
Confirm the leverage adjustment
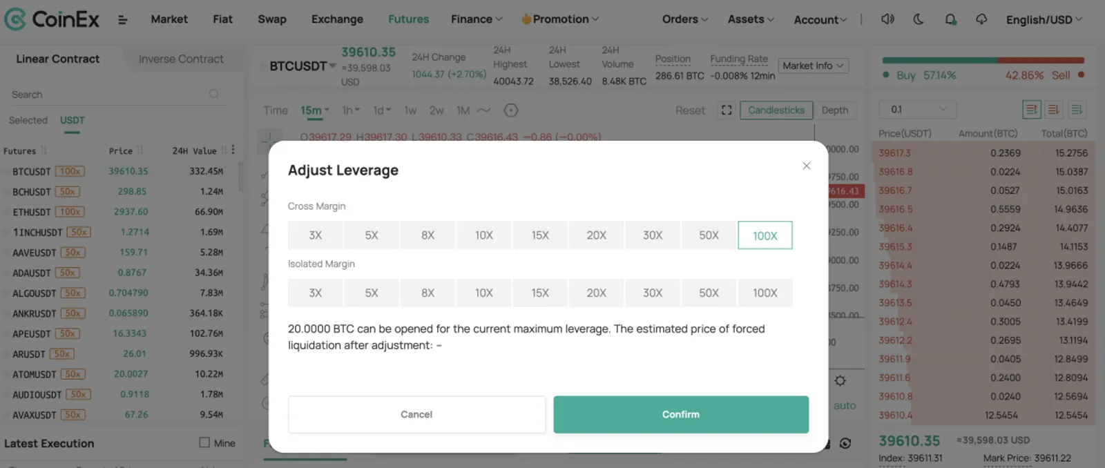(681, 414)
